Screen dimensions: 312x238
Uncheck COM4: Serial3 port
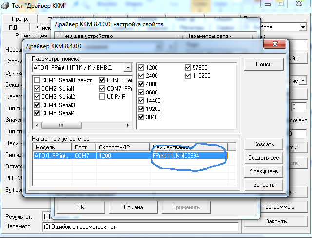pos(37,105)
